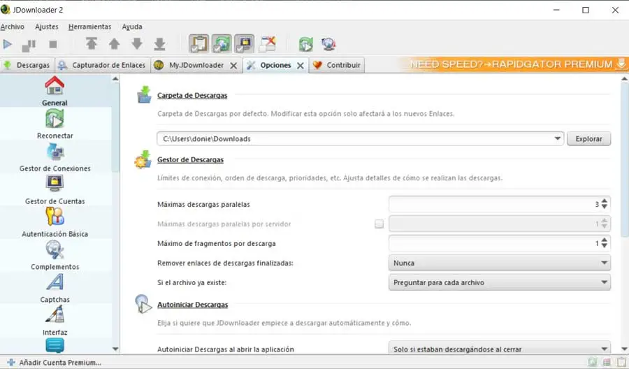
Task: Toggle clipboard monitoring toolbar icon
Action: (x=199, y=44)
